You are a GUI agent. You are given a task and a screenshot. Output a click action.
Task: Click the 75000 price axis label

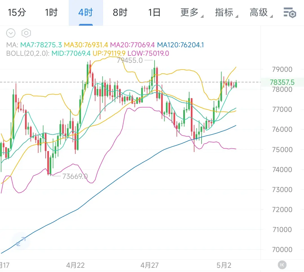pos(282,150)
